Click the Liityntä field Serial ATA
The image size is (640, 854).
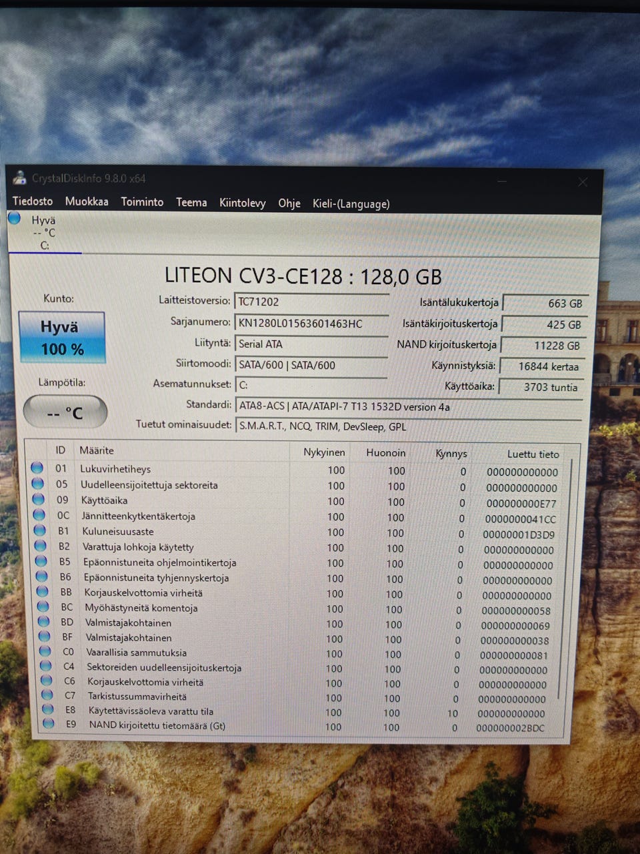(312, 344)
